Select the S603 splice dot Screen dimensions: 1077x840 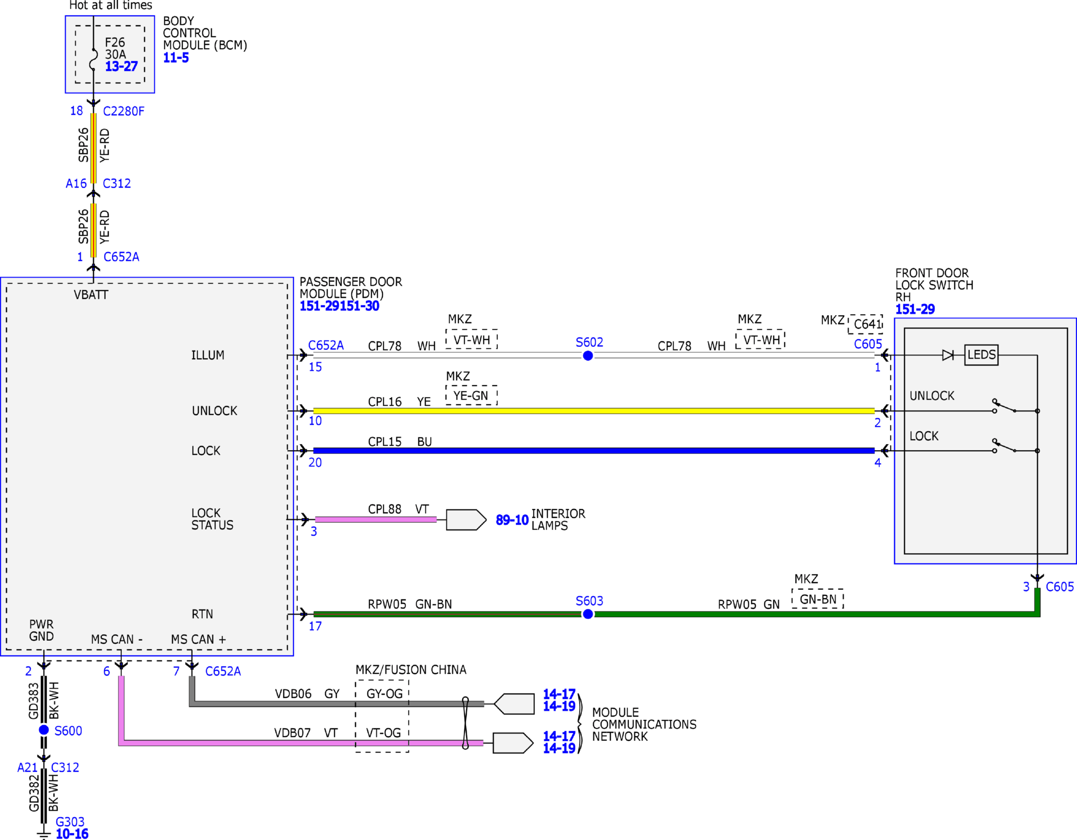pos(588,614)
